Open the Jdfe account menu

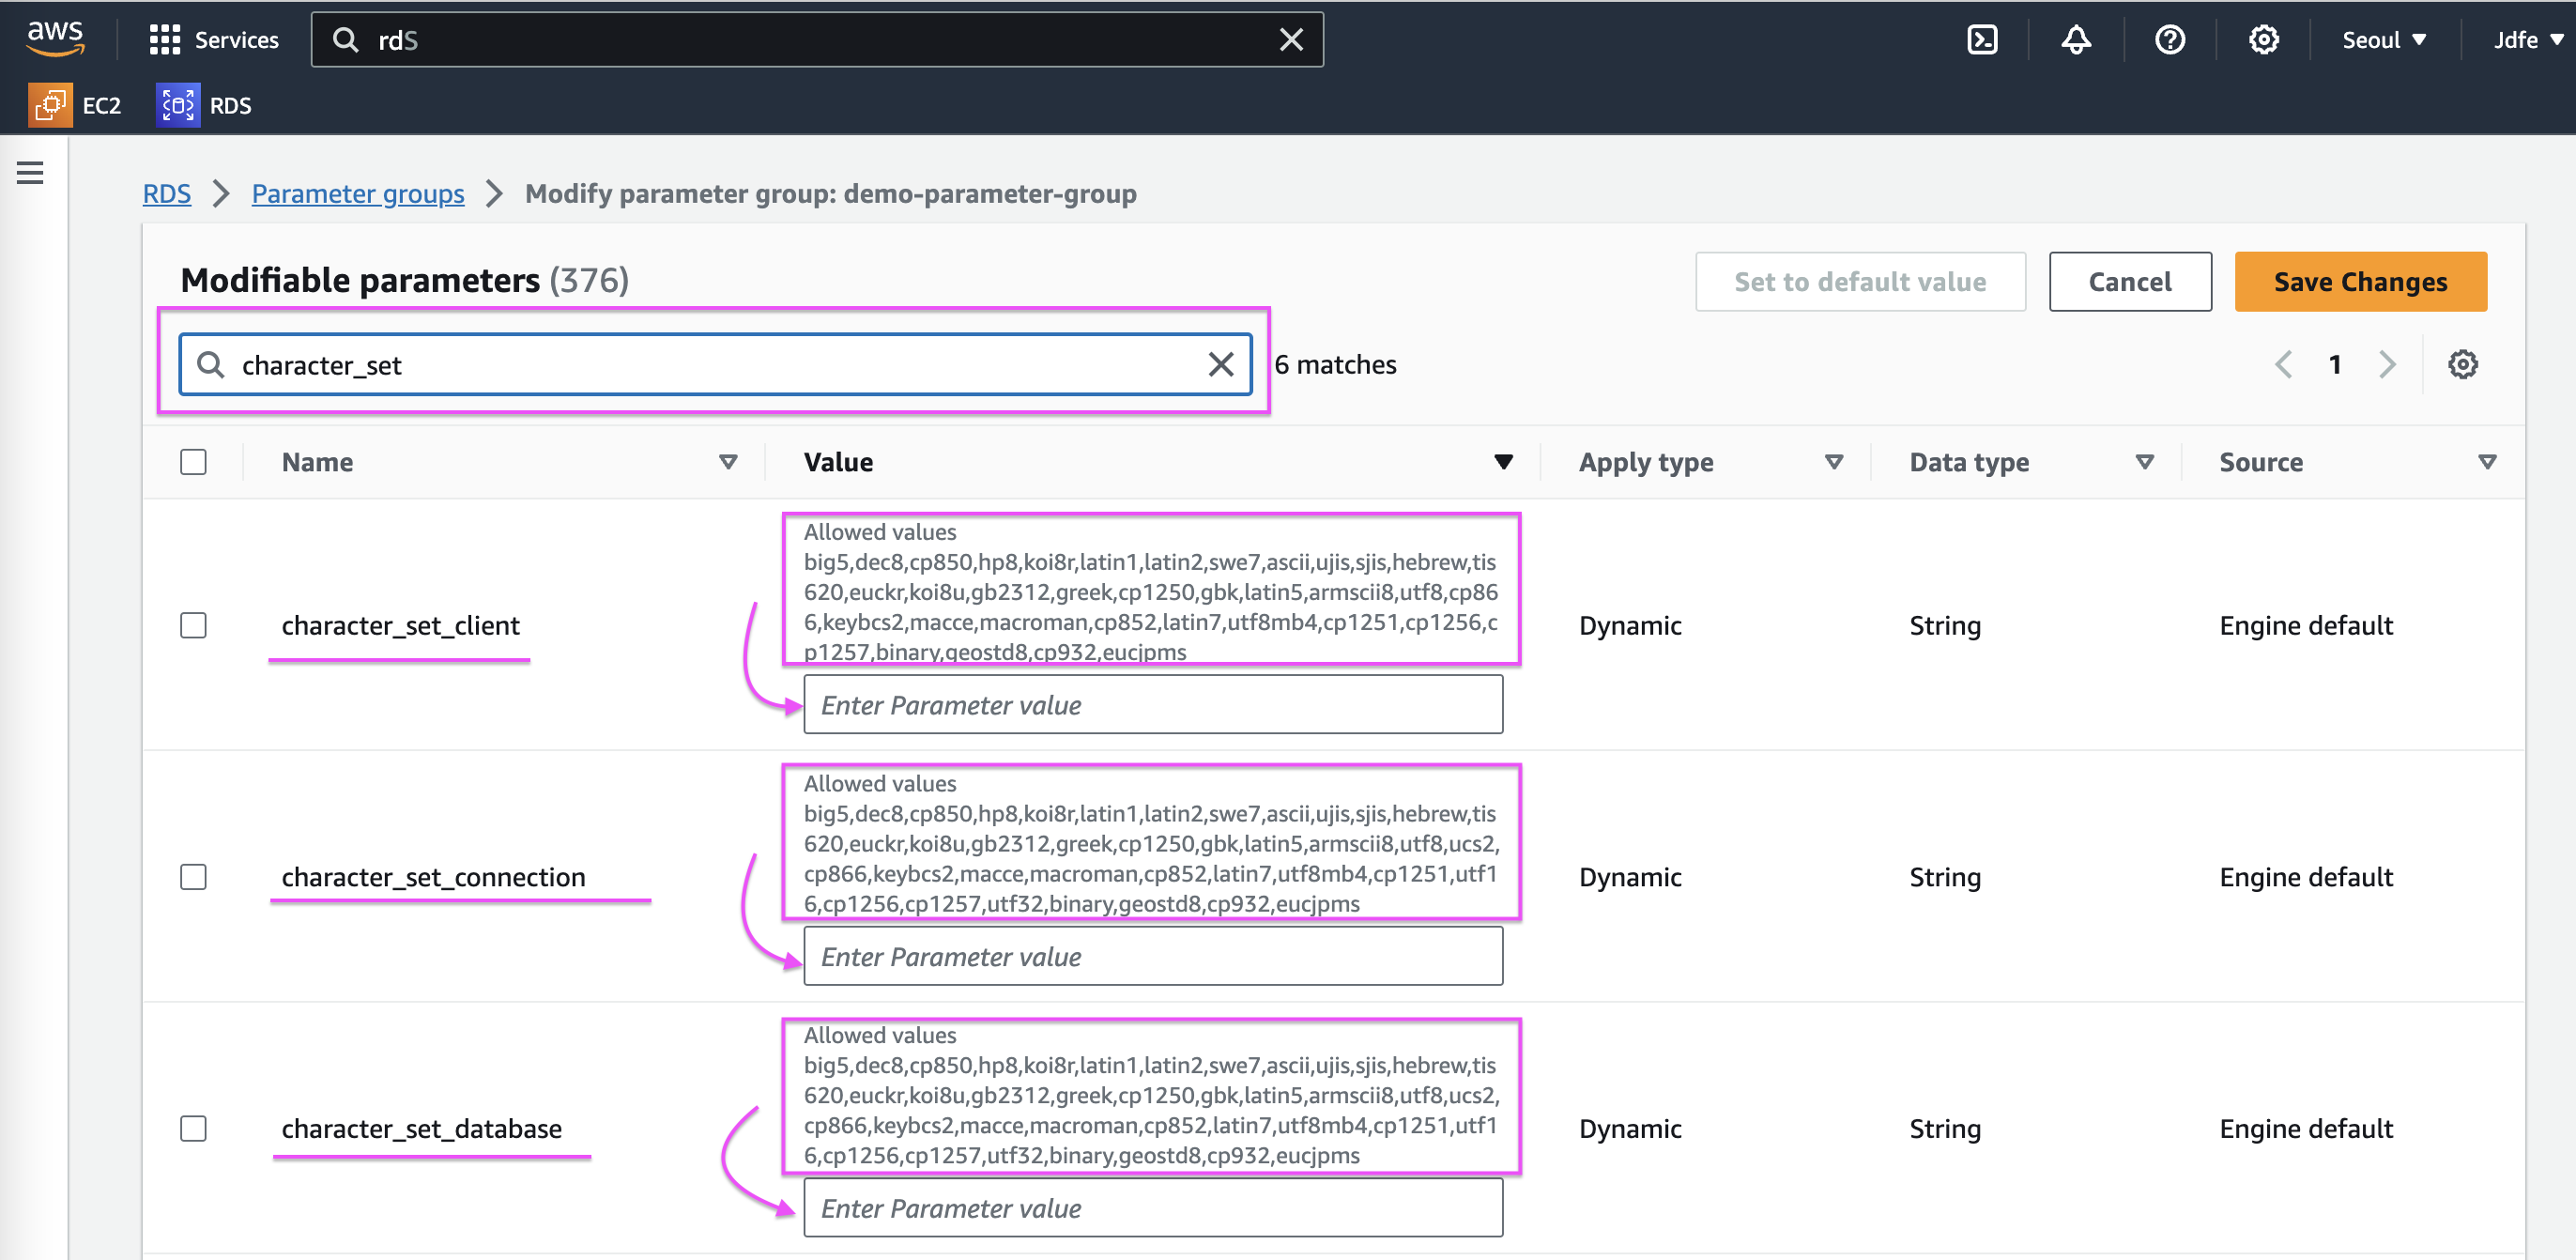2526,40
